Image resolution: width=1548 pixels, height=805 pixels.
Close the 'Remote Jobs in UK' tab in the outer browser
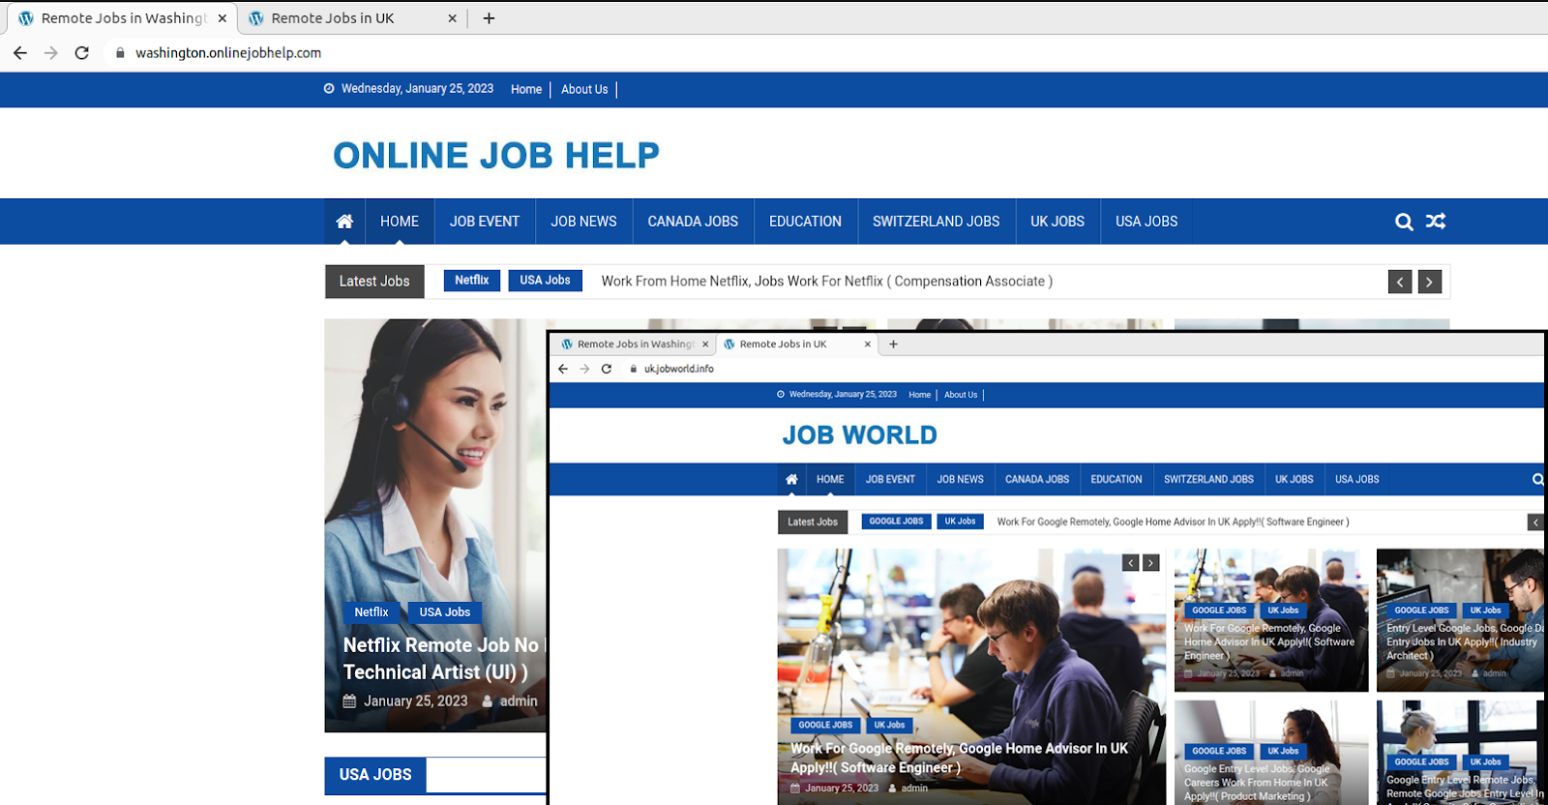452,18
